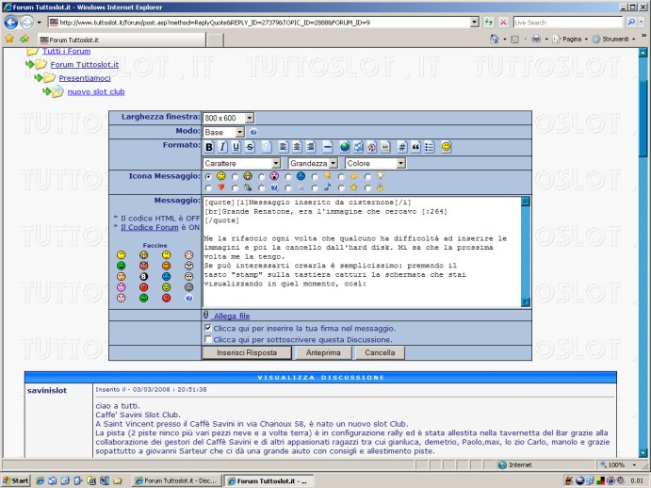This screenshot has width=651, height=488.
Task: Select the shocked pink face message icon radio
Action: (262, 176)
